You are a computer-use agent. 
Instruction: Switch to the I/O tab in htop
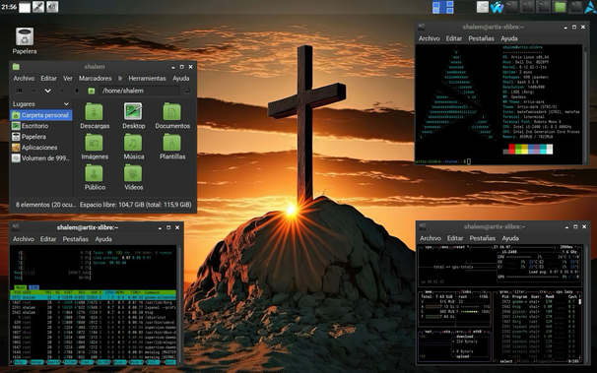coord(33,287)
